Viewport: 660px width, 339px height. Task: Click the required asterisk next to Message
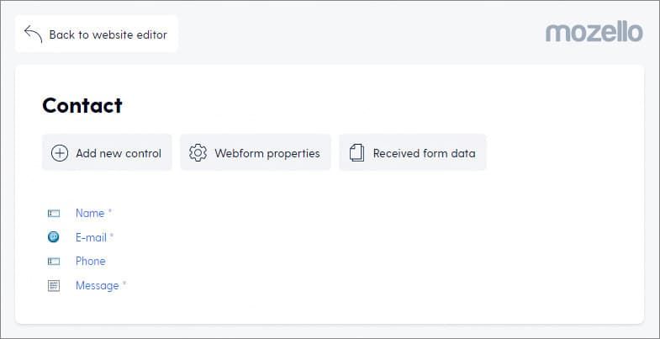[x=124, y=283]
